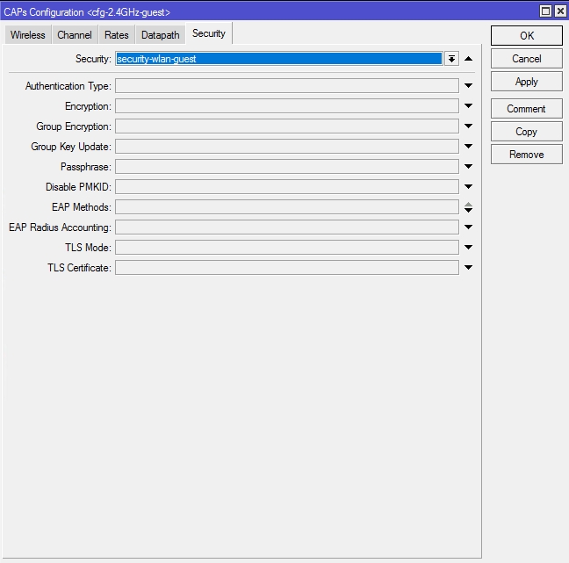Screen dimensions: 569x563
Task: Close the CAPs Configuration window
Action: pyautogui.click(x=560, y=11)
